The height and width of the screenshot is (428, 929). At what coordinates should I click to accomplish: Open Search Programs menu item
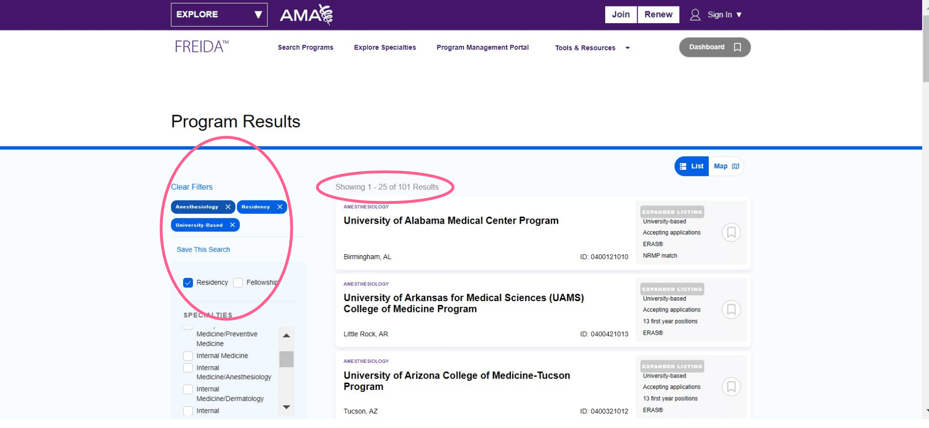[306, 47]
